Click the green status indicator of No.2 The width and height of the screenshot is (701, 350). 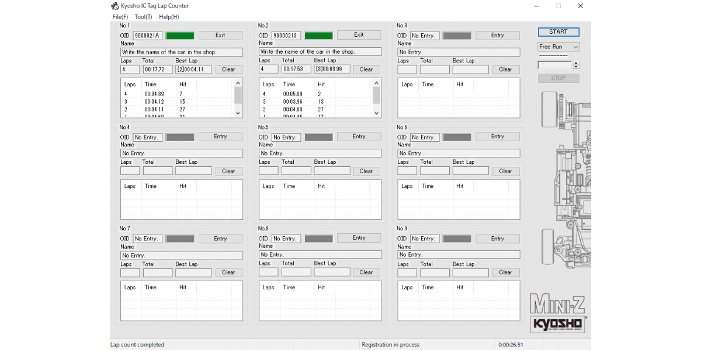tap(318, 36)
